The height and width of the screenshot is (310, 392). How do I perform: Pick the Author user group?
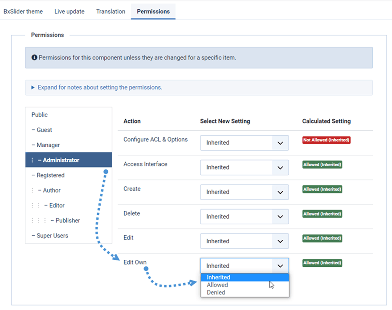[x=52, y=190]
